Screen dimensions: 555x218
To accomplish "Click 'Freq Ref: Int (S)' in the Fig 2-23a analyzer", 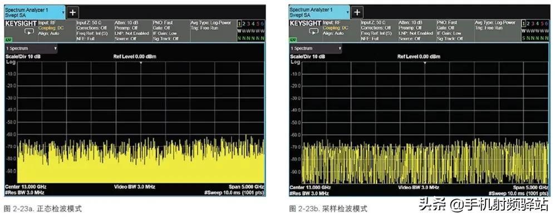I will (x=91, y=33).
